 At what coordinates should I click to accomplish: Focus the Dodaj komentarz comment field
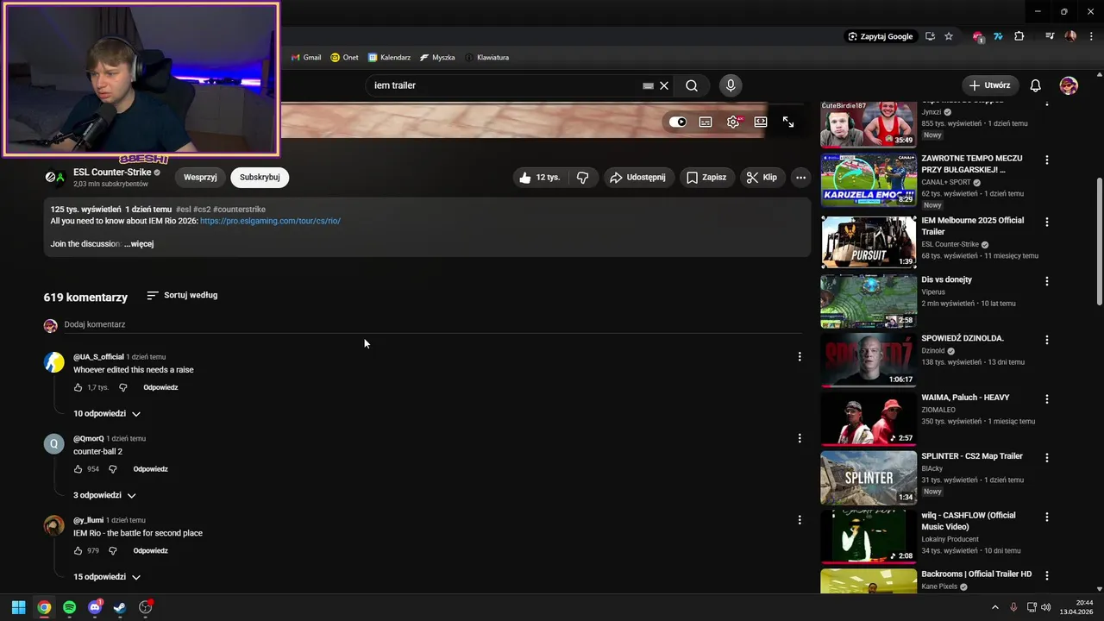[433, 324]
